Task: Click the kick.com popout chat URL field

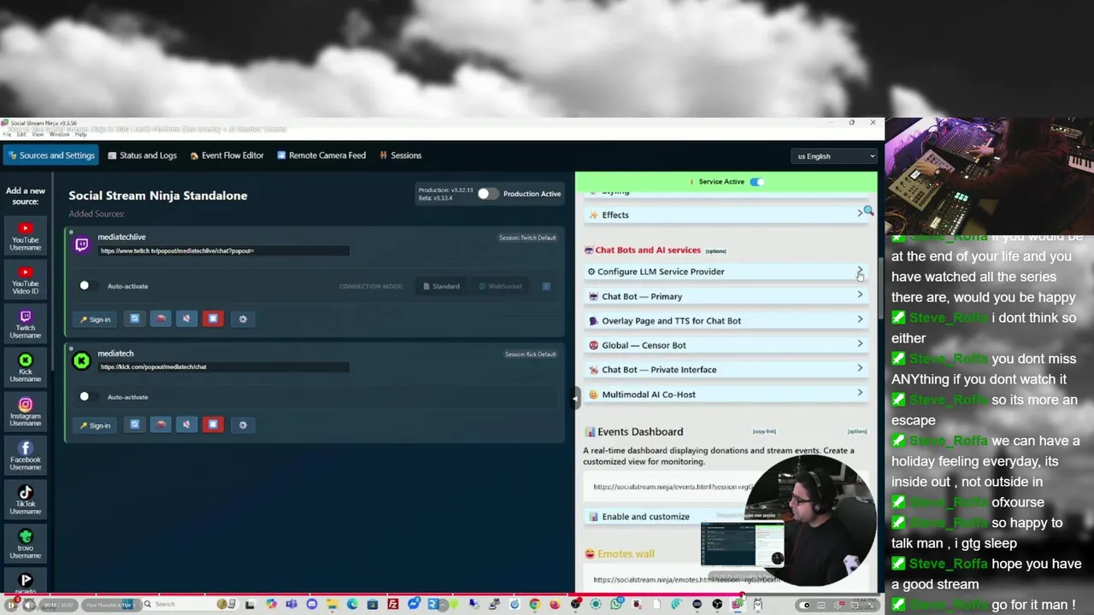Action: click(224, 367)
